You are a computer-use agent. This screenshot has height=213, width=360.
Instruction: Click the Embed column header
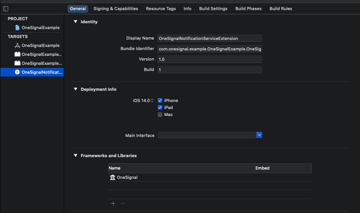(x=283, y=168)
